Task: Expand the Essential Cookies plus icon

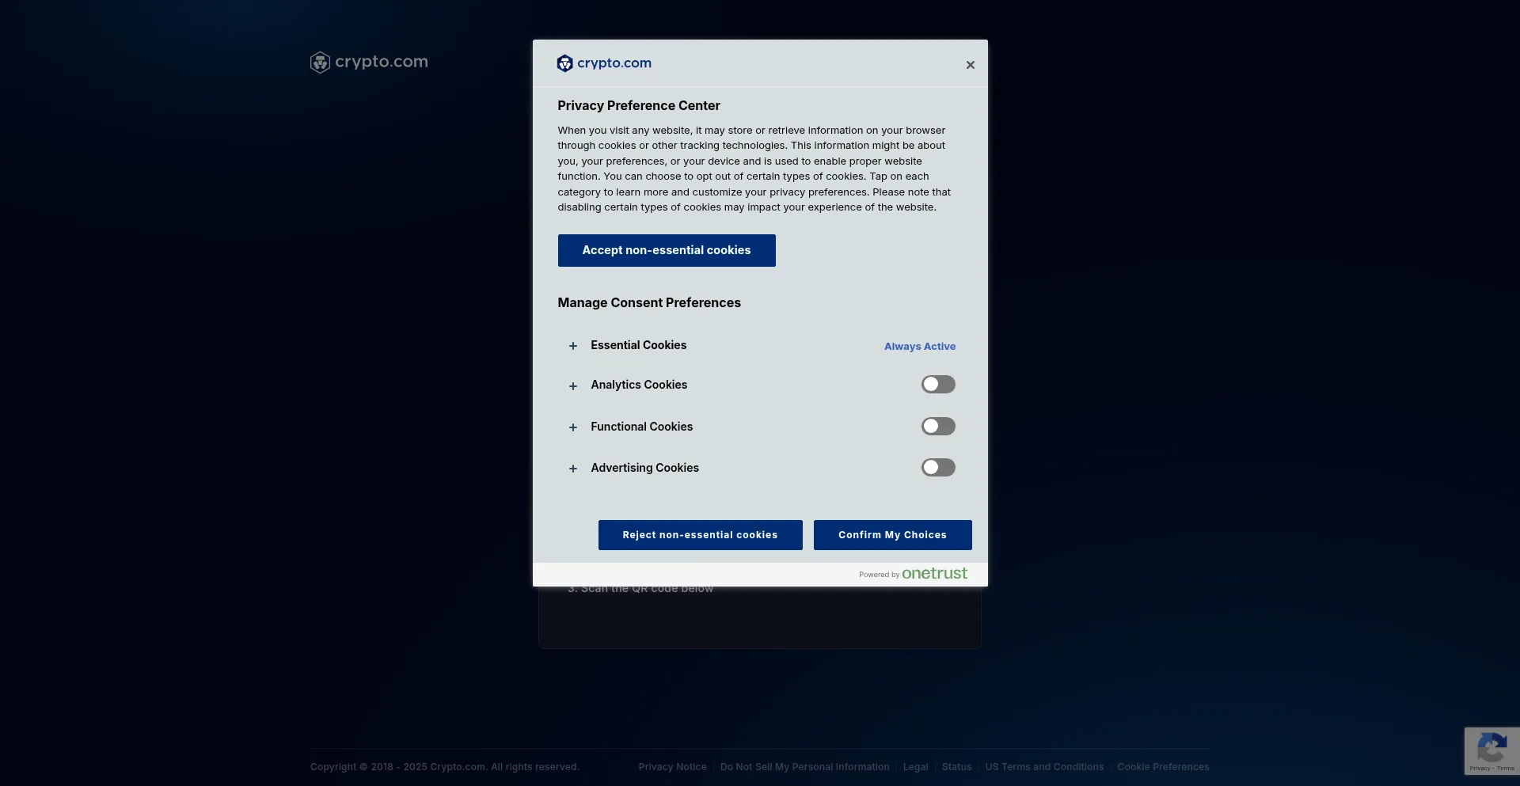Action: pos(573,346)
